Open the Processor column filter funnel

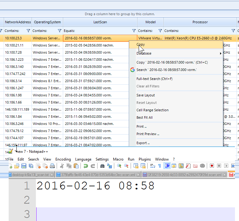pyautogui.click(x=233, y=31)
